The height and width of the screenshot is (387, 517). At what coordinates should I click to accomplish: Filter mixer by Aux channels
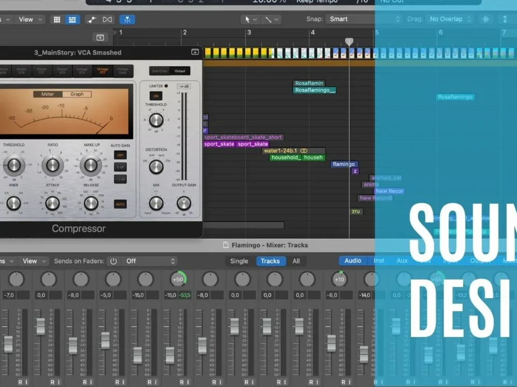(x=402, y=261)
